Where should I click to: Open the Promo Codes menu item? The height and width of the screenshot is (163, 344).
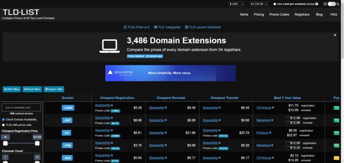(279, 14)
